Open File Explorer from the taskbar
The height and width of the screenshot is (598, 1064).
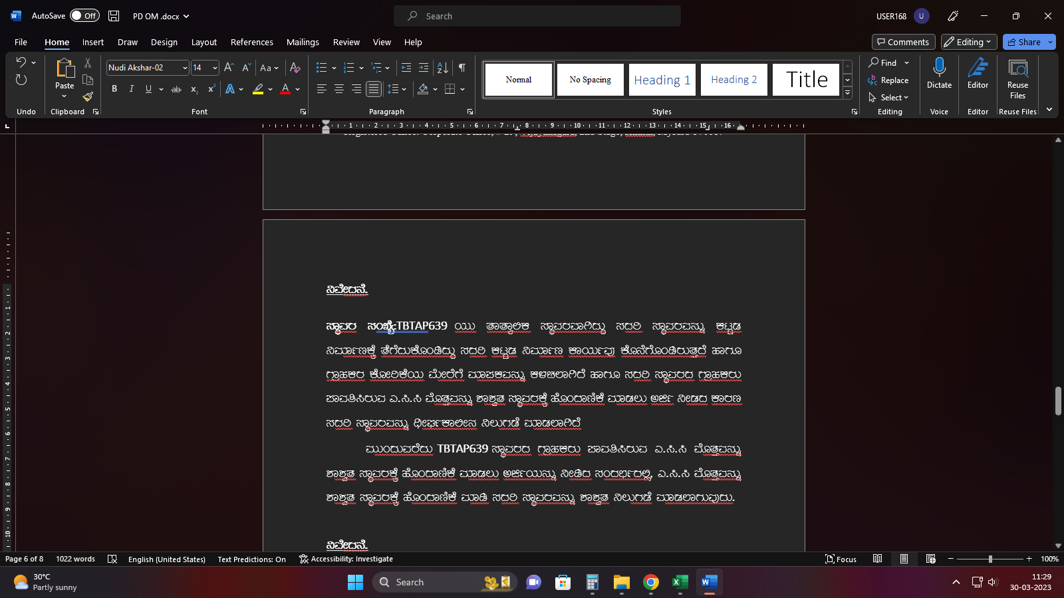pos(622,582)
